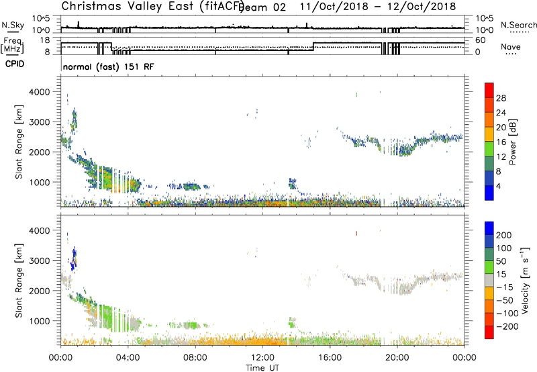Click the 28 dB colorbar tick label
This screenshot has width=537, height=372.
(x=501, y=98)
